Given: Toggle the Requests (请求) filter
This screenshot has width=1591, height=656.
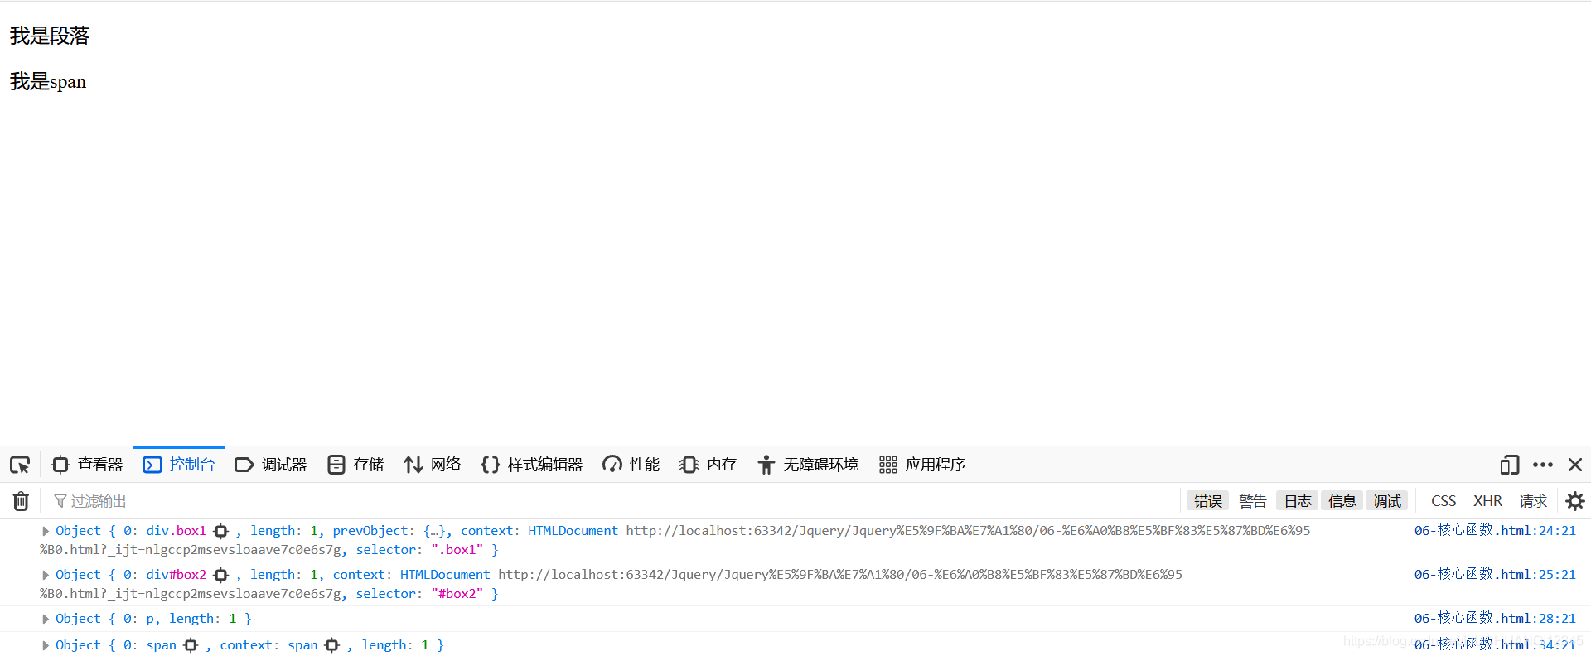Looking at the screenshot, I should [1533, 501].
